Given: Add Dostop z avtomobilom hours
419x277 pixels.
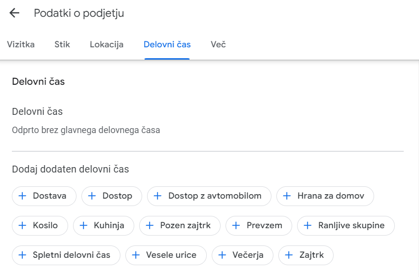Looking at the screenshot, I should 209,196.
